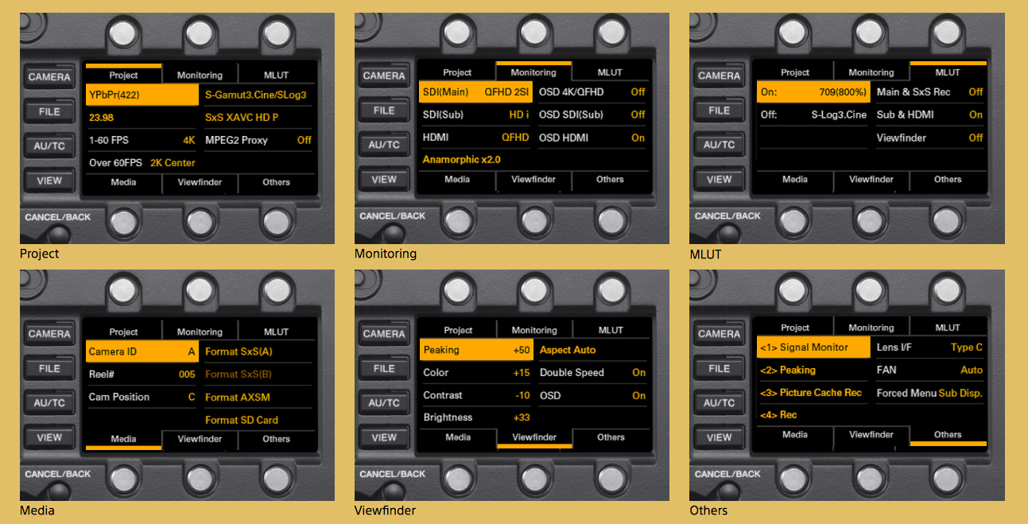Viewport: 1028px width, 524px height.
Task: Open Lens I/F Type C selection
Action: [x=929, y=347]
